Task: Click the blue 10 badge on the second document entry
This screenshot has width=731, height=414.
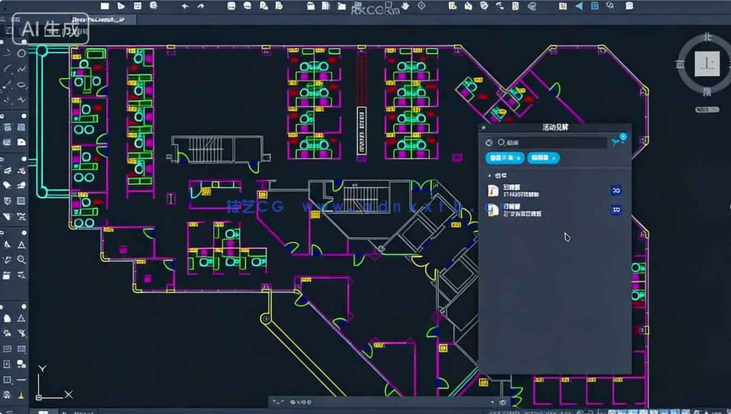Action: click(616, 209)
